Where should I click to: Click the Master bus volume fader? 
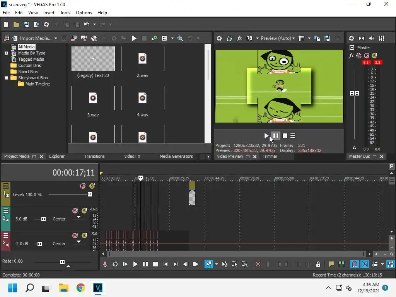(x=354, y=94)
